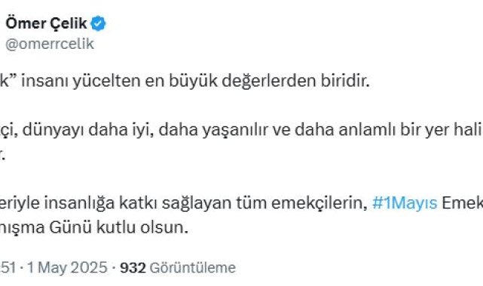This screenshot has height=286, width=483.
Task: Open the #1Mayıs hashtag
Action: tap(405, 203)
